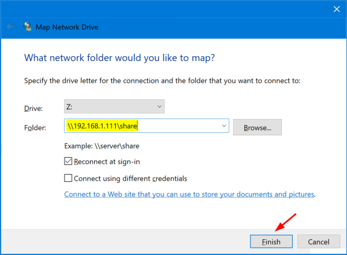Viewport: 347px width, 255px height.
Task: Click the Example \\server\share hint text
Action: [x=102, y=146]
